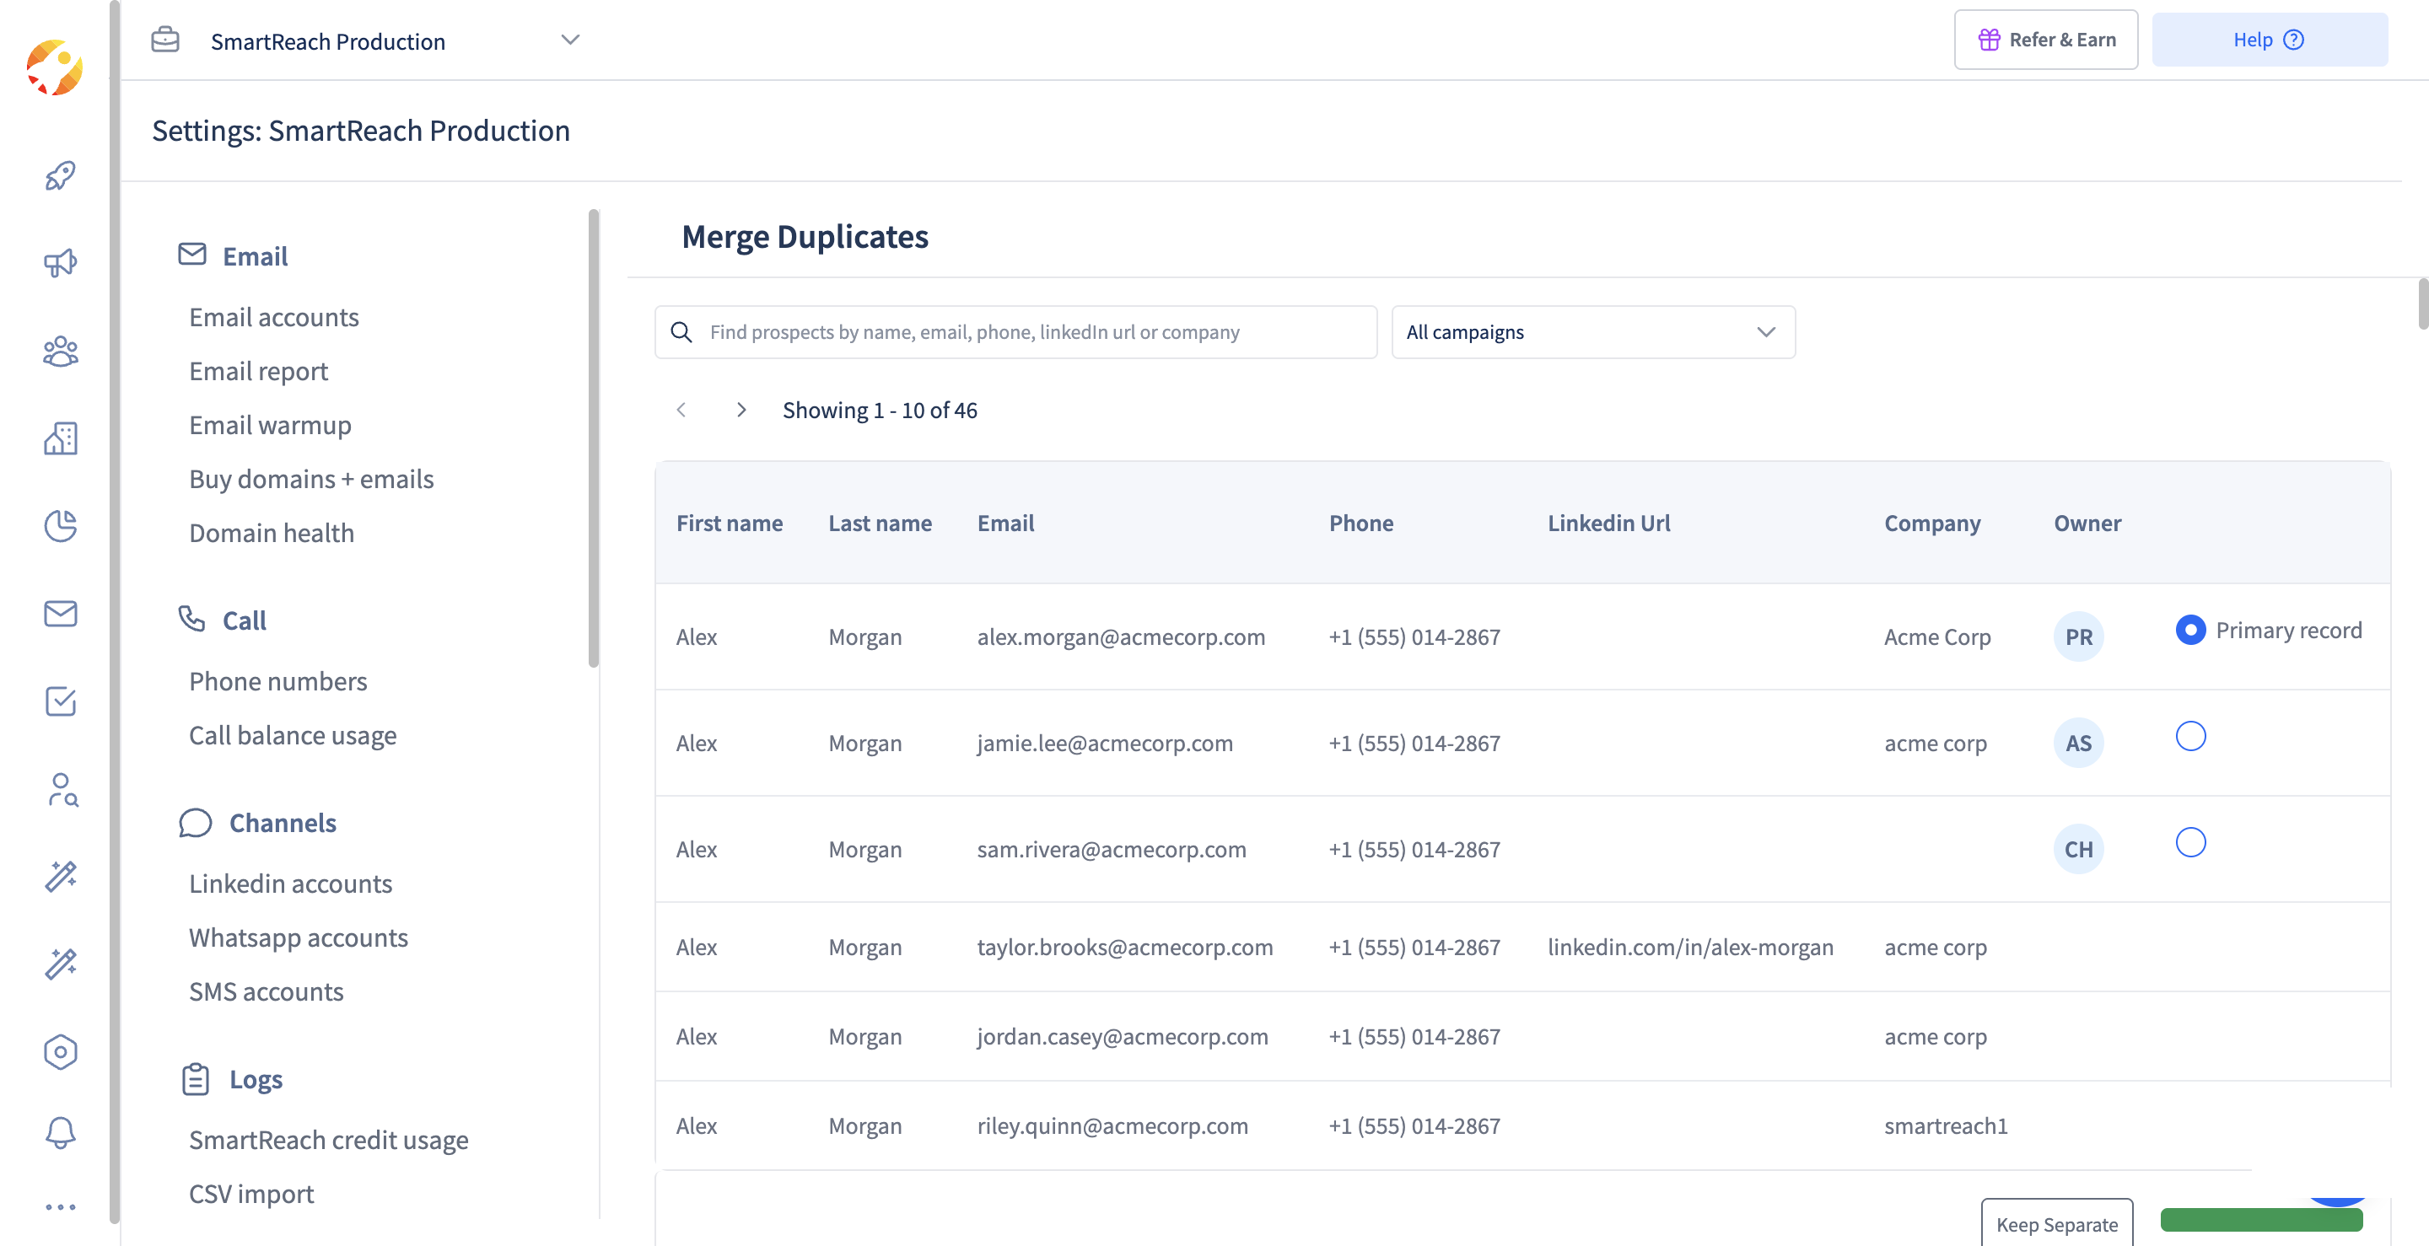Open Whatsapp accounts settings
This screenshot has height=1246, width=2429.
(x=298, y=937)
